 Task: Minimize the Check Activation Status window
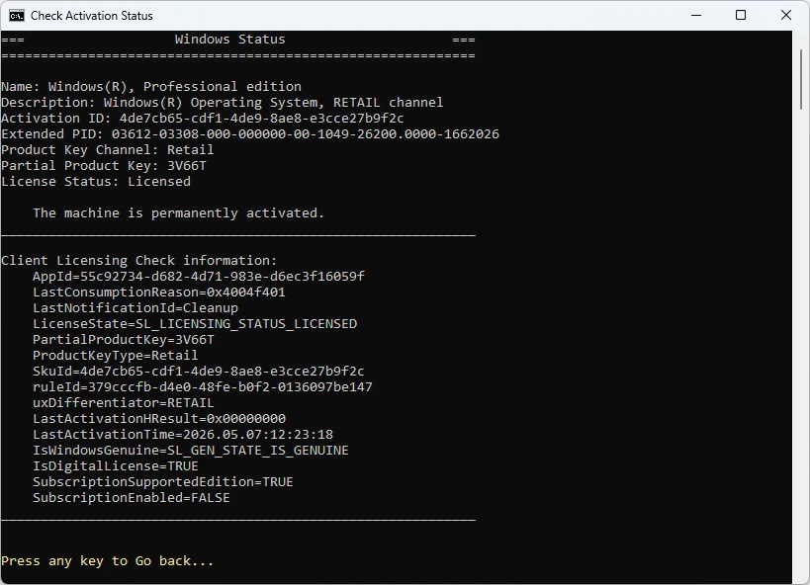[696, 16]
